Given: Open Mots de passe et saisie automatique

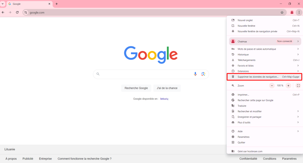Looking at the screenshot, I should [x=265, y=49].
